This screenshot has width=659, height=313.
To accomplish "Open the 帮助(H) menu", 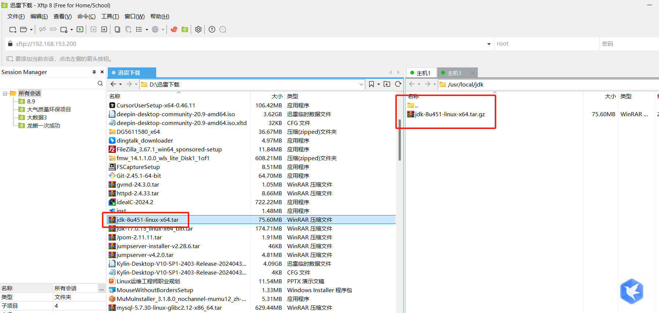I will [x=160, y=16].
